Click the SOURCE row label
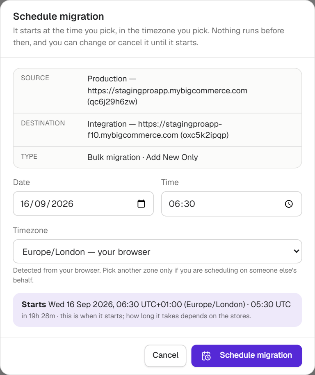The width and height of the screenshot is (315, 375). tap(35, 78)
